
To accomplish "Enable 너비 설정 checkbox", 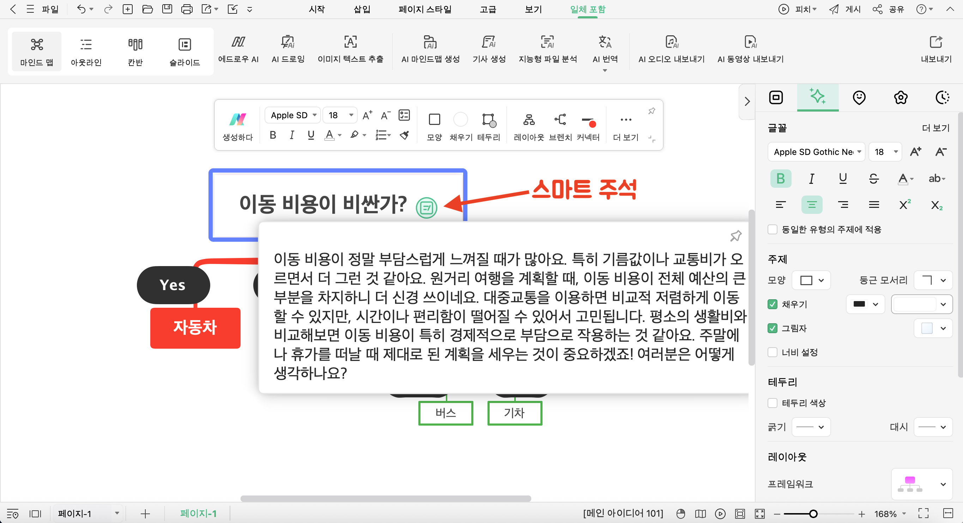I will click(x=773, y=352).
